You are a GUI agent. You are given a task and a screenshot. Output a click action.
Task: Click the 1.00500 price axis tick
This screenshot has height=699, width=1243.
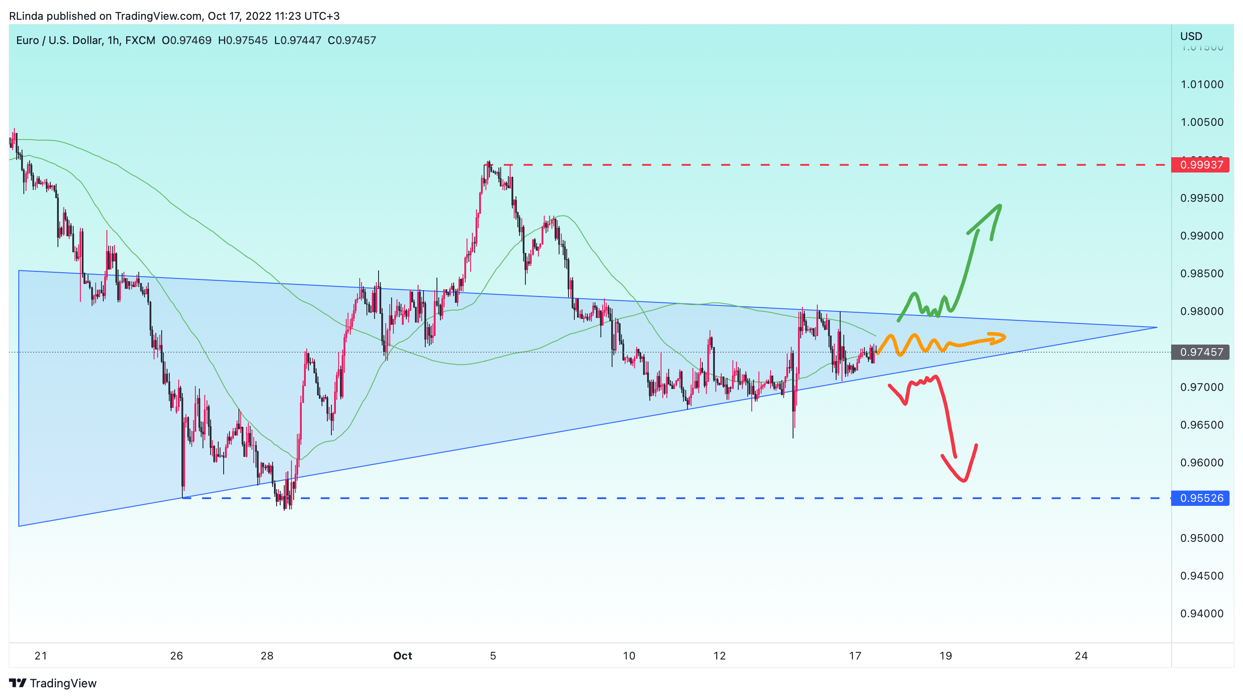tap(1202, 122)
